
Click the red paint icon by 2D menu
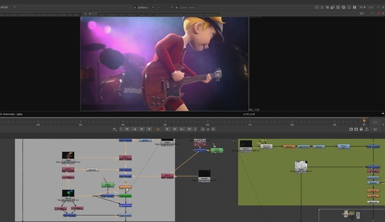379,13
